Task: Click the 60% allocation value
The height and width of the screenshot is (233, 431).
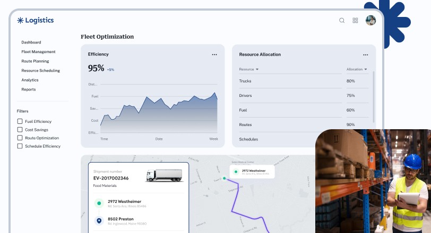Action: coord(351,110)
